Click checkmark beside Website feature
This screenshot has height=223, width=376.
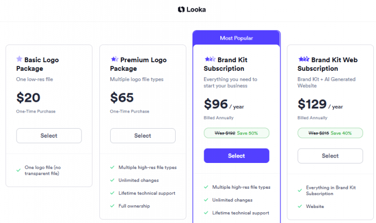(x=300, y=206)
